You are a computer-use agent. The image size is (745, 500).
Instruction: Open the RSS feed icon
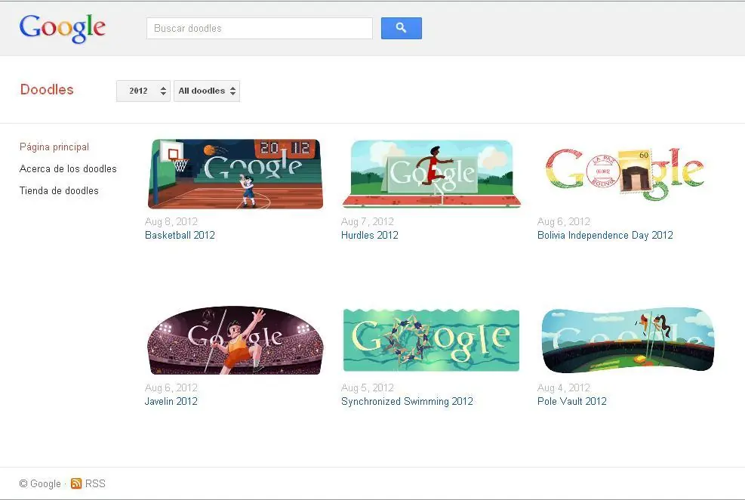[x=76, y=483]
